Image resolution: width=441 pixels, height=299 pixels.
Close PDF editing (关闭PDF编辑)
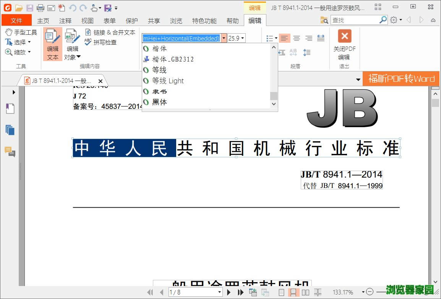click(x=345, y=44)
